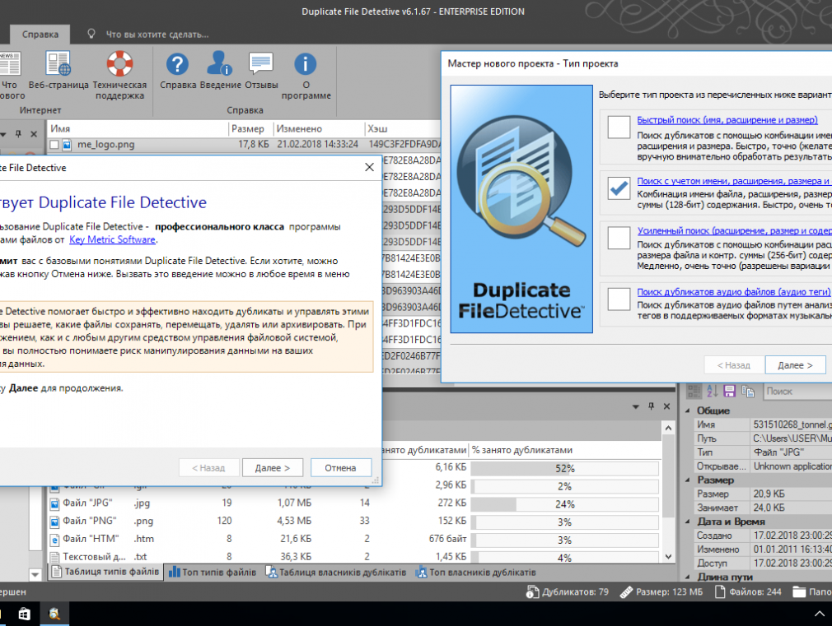Select the Справка ribbon tab

pos(40,35)
